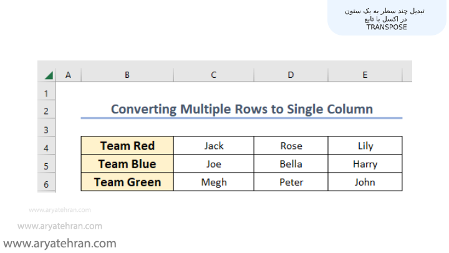The width and height of the screenshot is (449, 253).
Task: Open the large www.aryatehran.com link
Action: (60, 243)
